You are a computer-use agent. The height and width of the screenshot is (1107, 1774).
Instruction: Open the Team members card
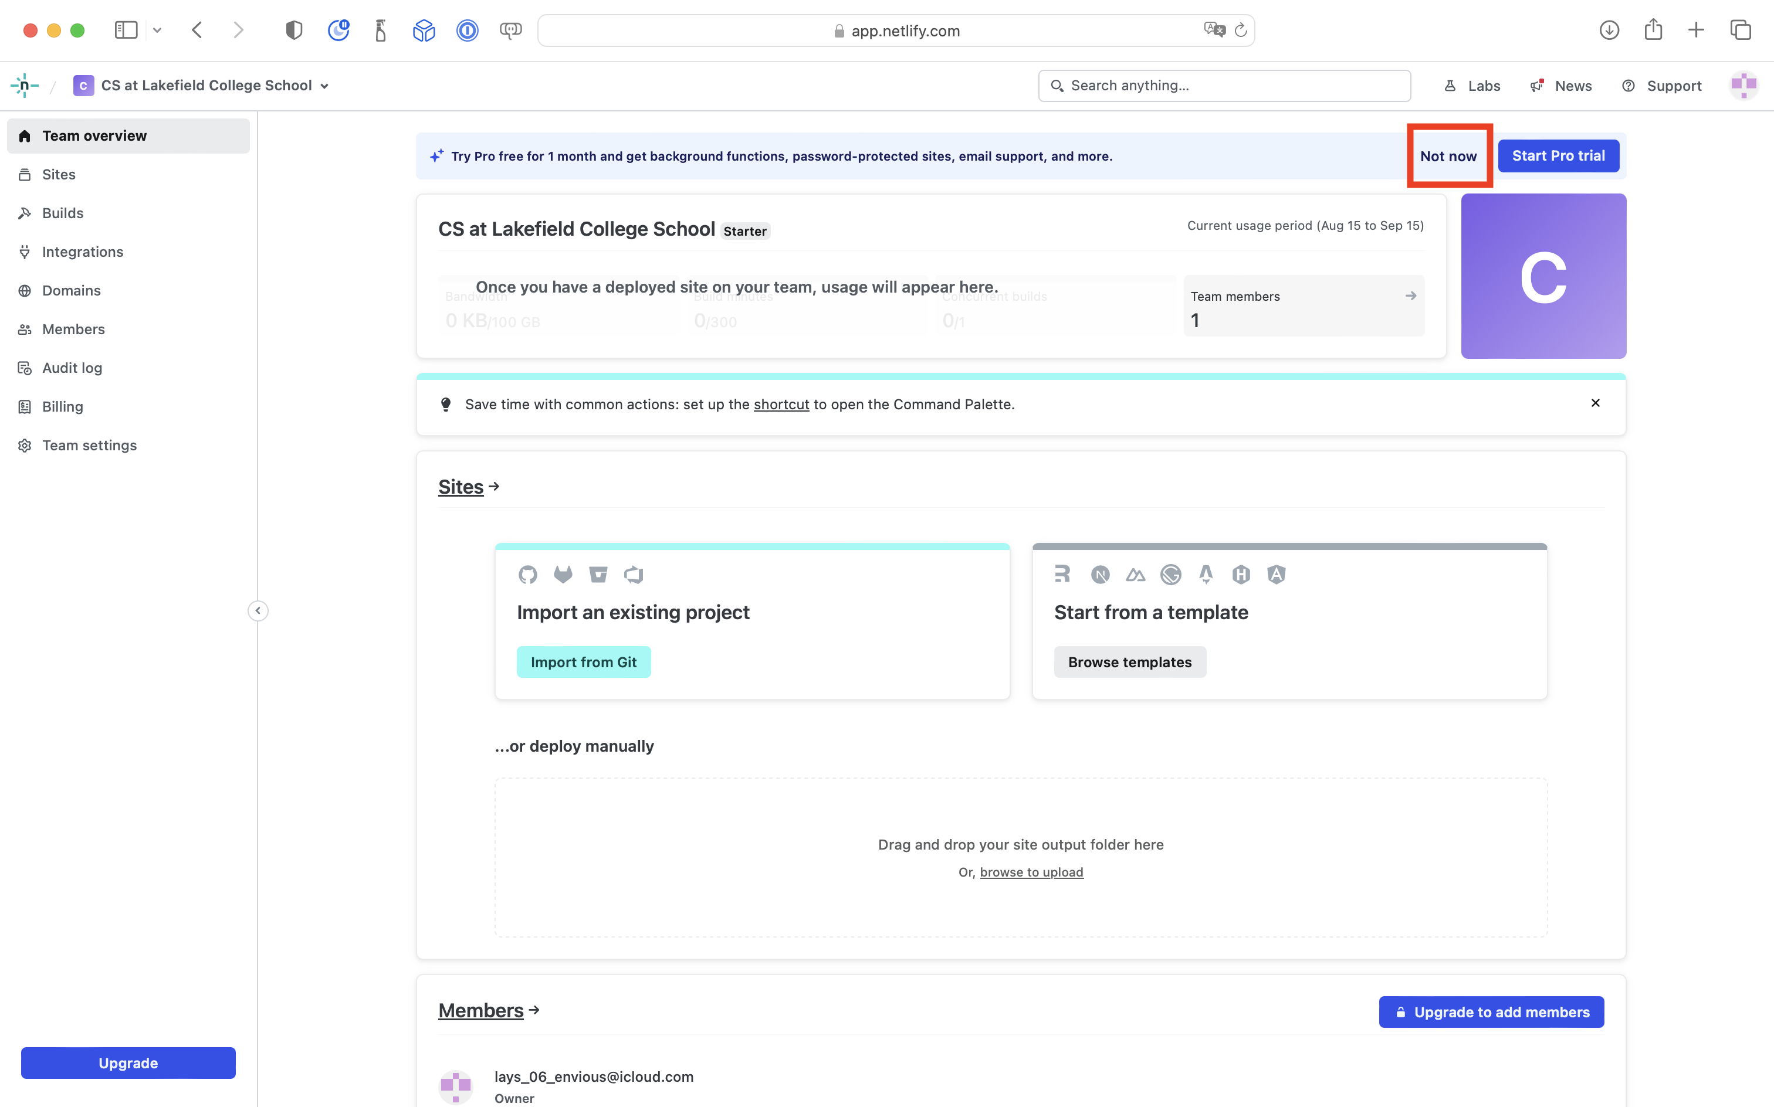click(x=1304, y=306)
